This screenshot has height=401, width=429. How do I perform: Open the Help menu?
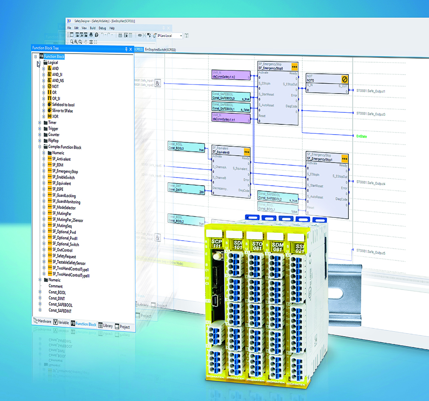pos(112,28)
